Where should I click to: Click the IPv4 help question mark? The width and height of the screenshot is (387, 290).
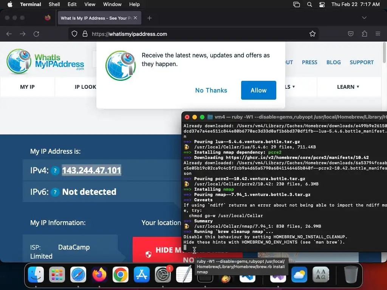pos(55,171)
